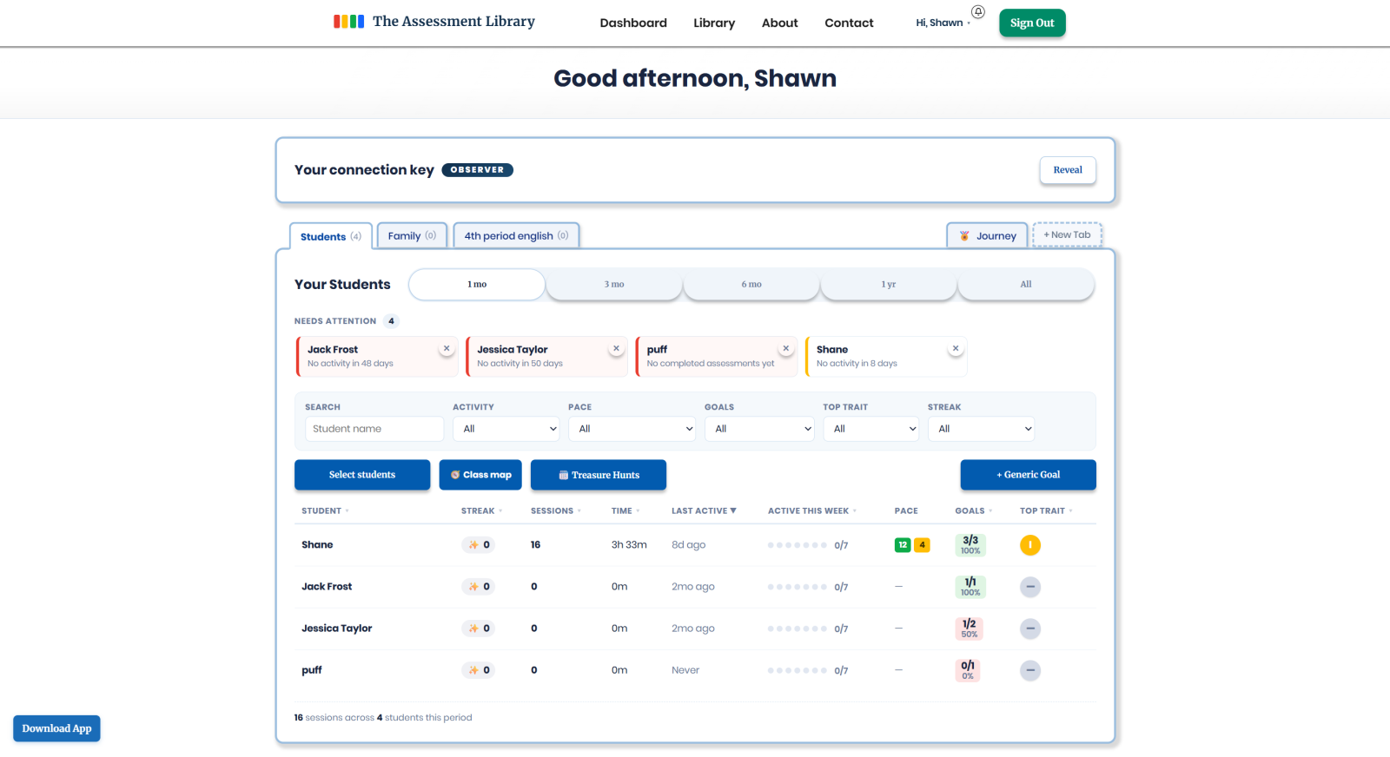Sort table by Sessions column header
Image resolution: width=1390 pixels, height=757 pixels.
(x=556, y=511)
